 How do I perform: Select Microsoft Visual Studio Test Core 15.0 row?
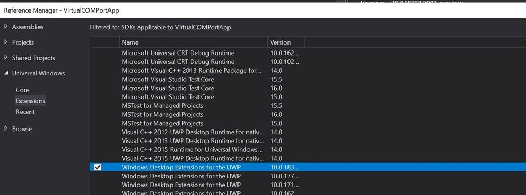[x=307, y=97]
